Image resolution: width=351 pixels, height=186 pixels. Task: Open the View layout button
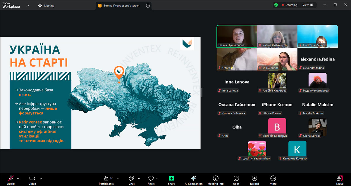coord(308,5)
